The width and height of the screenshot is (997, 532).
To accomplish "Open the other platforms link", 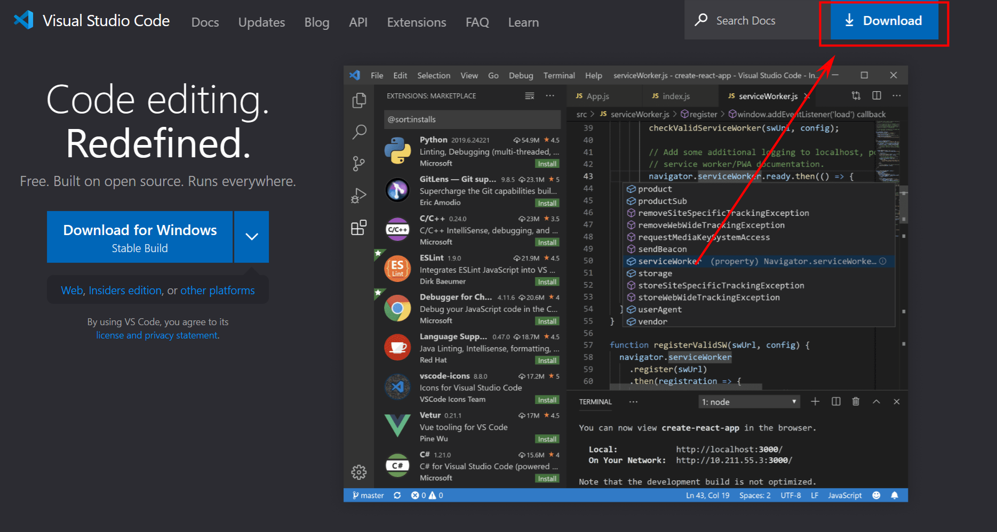I will point(218,291).
